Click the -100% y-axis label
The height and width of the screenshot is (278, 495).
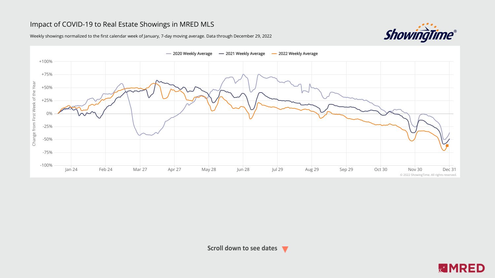(46, 165)
